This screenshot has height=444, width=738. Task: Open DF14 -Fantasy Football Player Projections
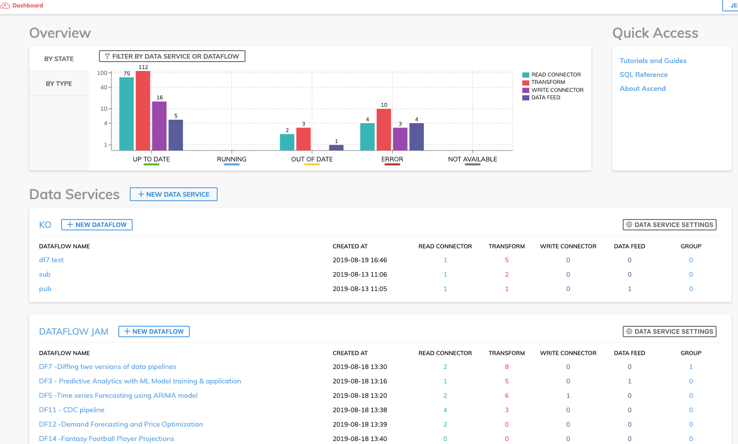coord(107,439)
